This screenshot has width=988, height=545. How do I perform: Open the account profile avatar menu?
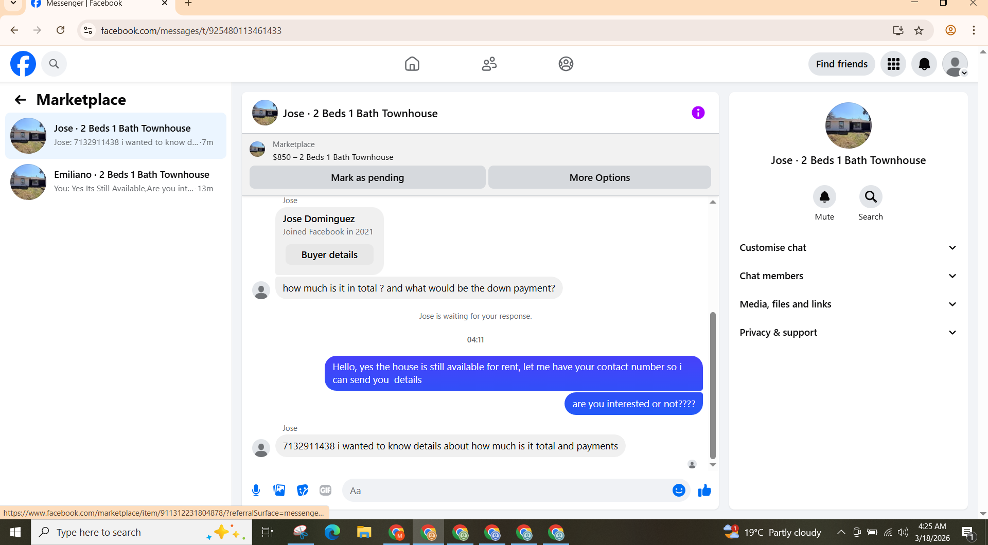coord(955,64)
